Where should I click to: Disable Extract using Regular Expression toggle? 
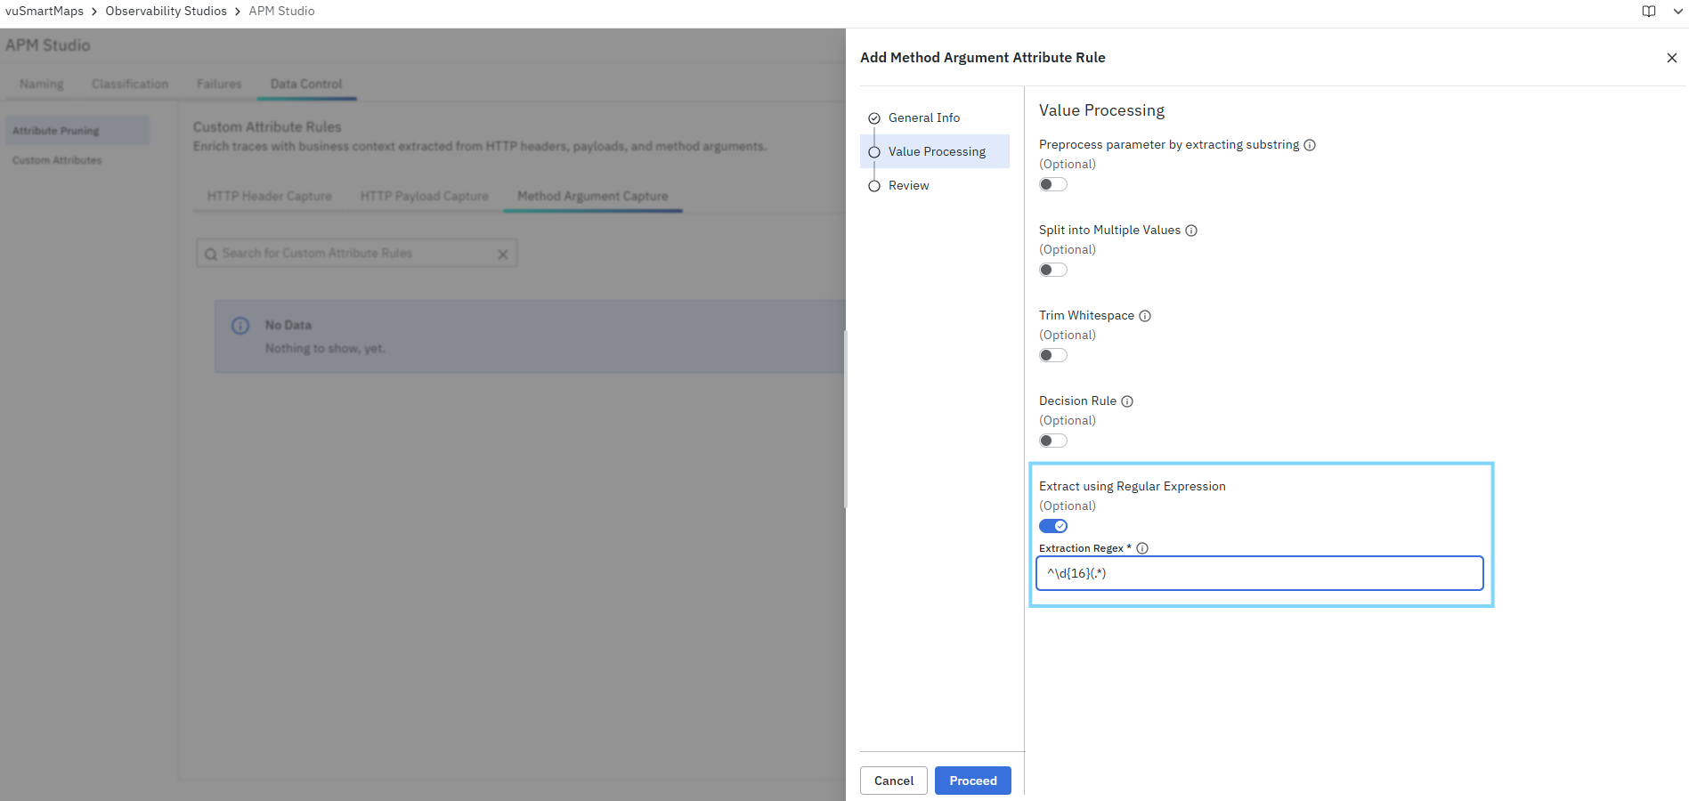1053,526
